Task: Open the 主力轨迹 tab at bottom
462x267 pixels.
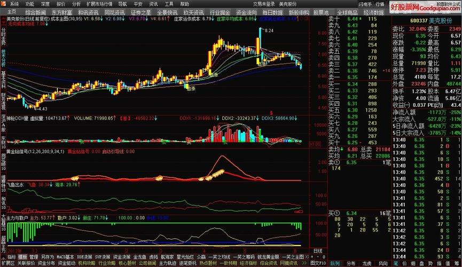Action: click(167, 263)
